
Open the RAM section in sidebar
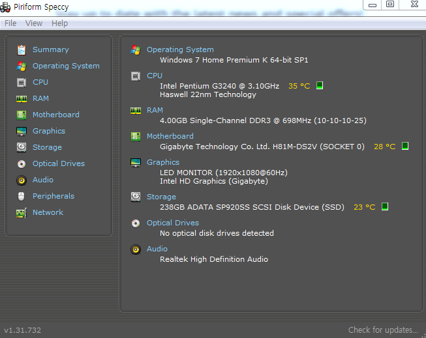tap(40, 98)
